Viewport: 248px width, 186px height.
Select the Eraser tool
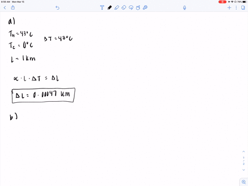pos(124,8)
